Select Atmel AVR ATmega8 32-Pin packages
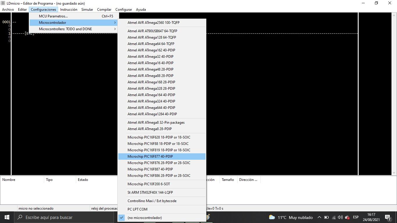397x223 pixels. pyautogui.click(x=162, y=123)
